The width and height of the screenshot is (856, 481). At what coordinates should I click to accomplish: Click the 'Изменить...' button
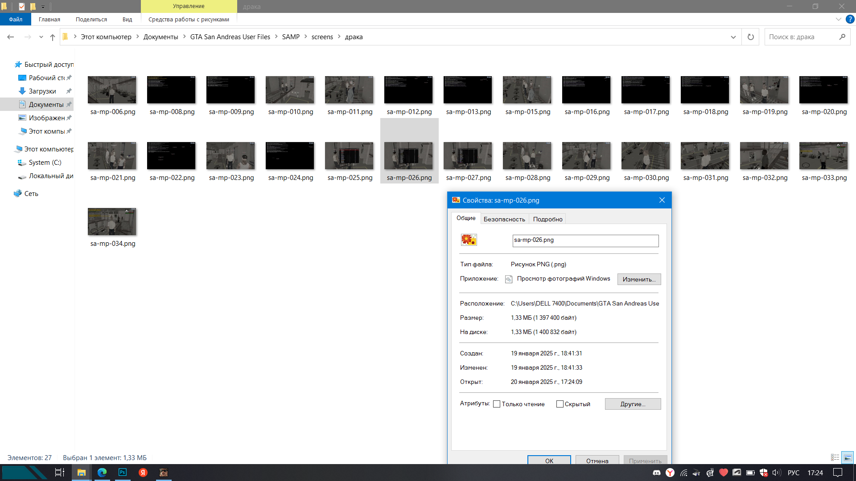pos(639,279)
